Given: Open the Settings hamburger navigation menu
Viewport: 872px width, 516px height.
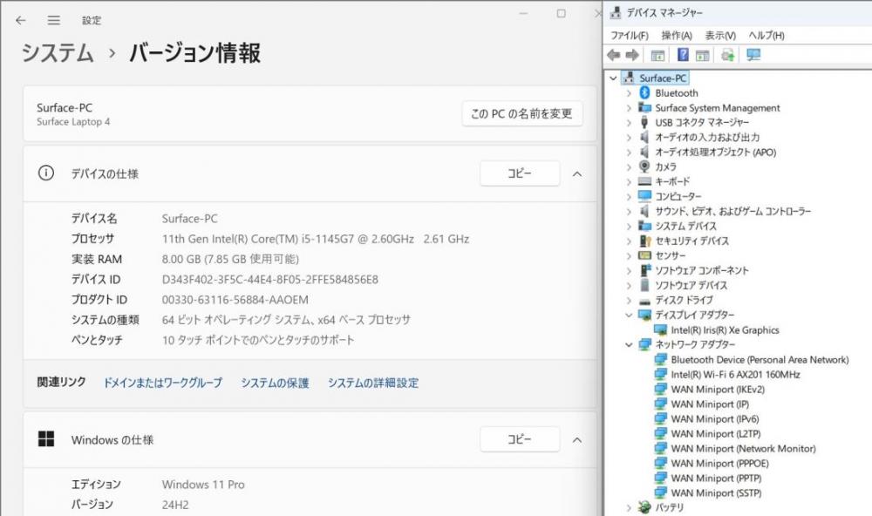Looking at the screenshot, I should coord(54,21).
